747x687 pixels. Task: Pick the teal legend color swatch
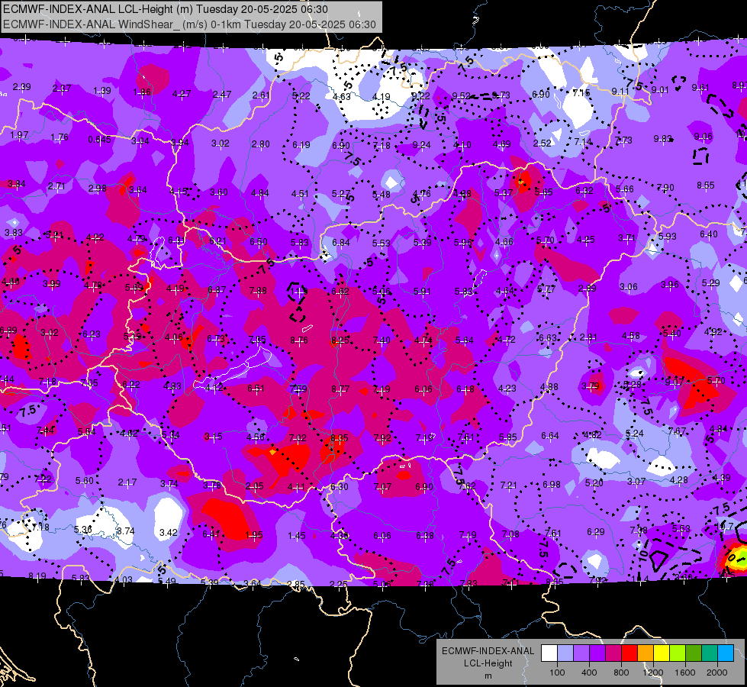click(710, 653)
